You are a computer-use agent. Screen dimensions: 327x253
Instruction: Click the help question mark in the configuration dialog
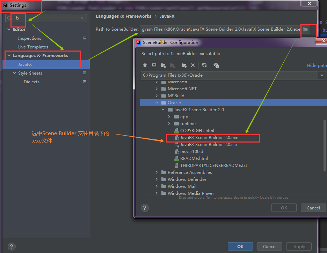click(145, 208)
